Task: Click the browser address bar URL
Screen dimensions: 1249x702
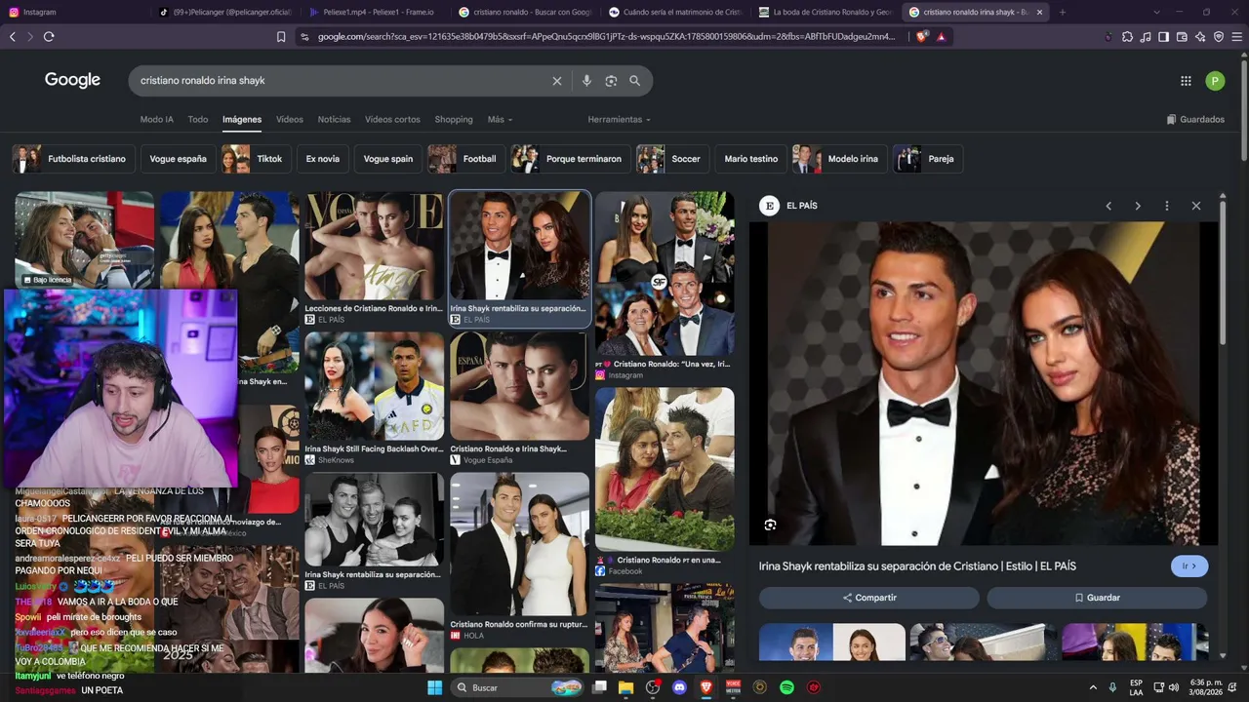Action: (x=605, y=37)
